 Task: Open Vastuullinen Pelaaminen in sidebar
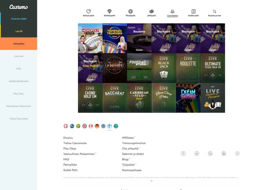coord(19,106)
